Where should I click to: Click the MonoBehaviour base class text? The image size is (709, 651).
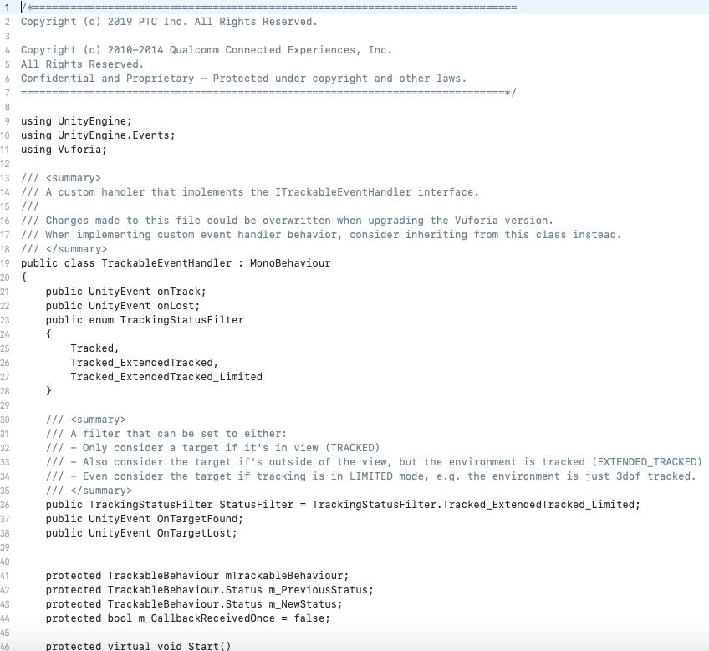point(290,263)
